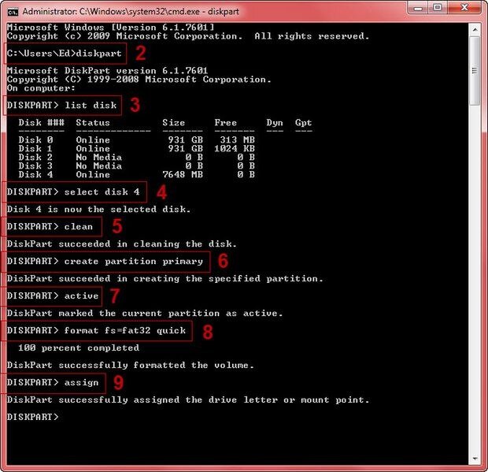Click 'Disk 4 is now the selected disk.' line
Image resolution: width=488 pixels, height=472 pixels.
tap(98, 209)
